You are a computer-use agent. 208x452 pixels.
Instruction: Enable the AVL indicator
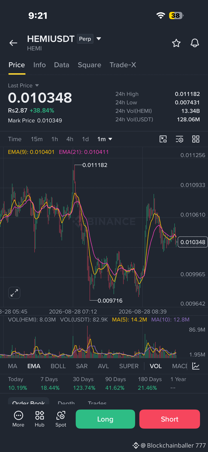pos(103,366)
